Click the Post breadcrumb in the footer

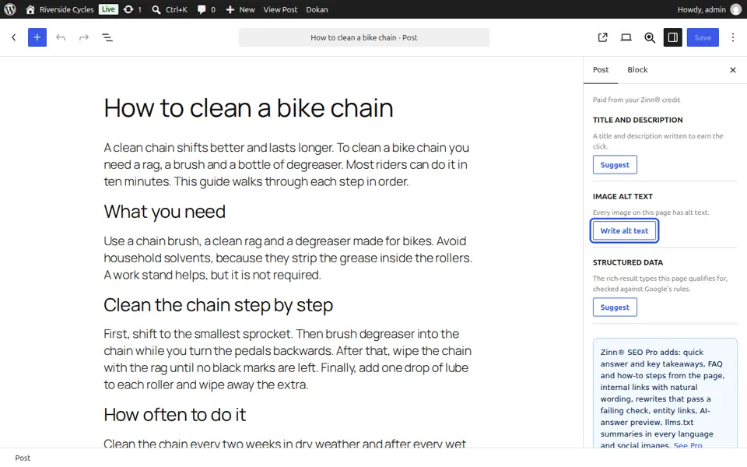click(x=23, y=458)
